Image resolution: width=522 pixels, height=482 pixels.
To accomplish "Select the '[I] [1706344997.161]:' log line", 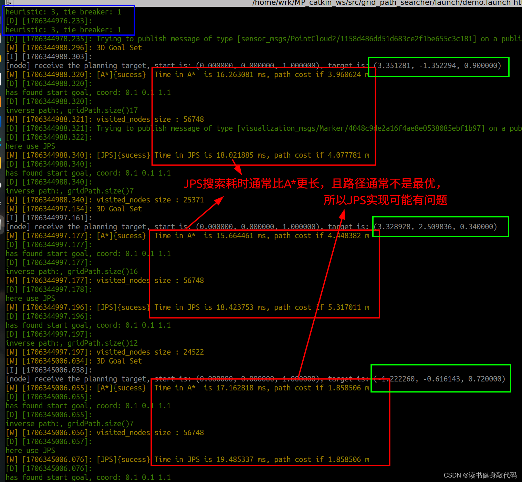I will tap(49, 218).
